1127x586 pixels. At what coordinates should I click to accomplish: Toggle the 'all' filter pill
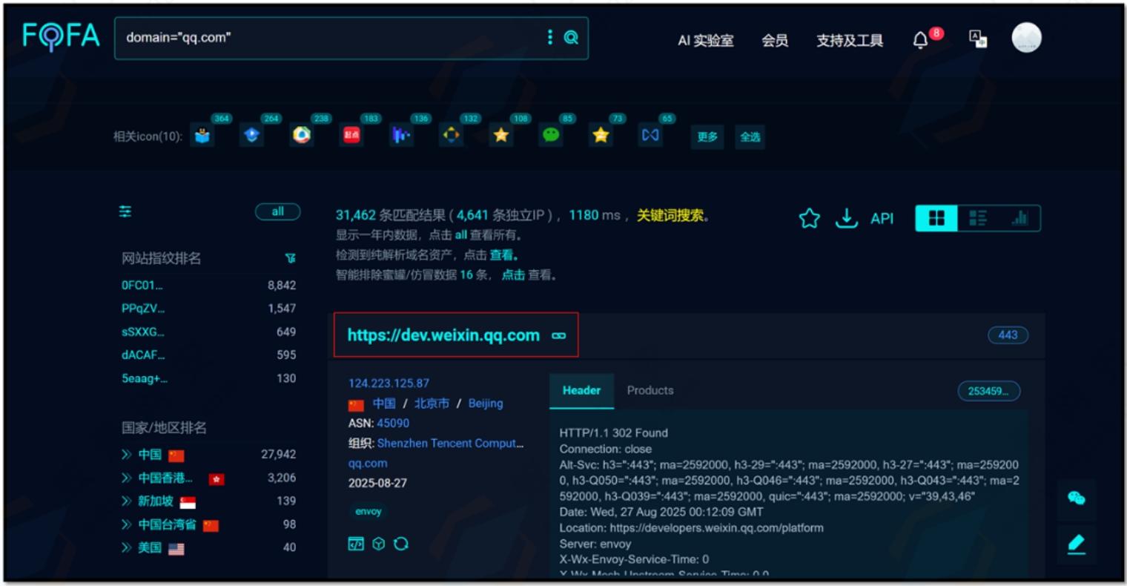click(x=277, y=211)
